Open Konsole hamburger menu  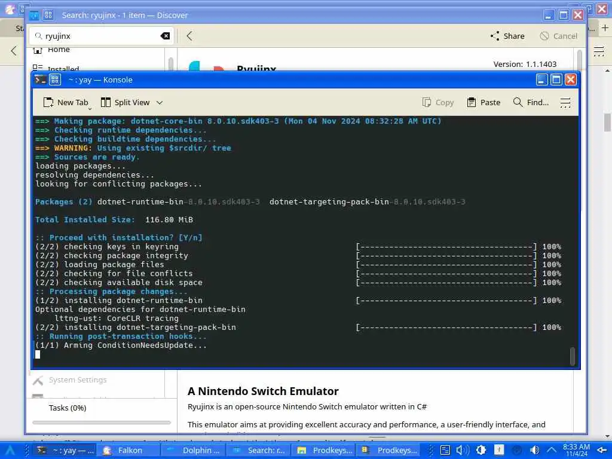(565, 103)
